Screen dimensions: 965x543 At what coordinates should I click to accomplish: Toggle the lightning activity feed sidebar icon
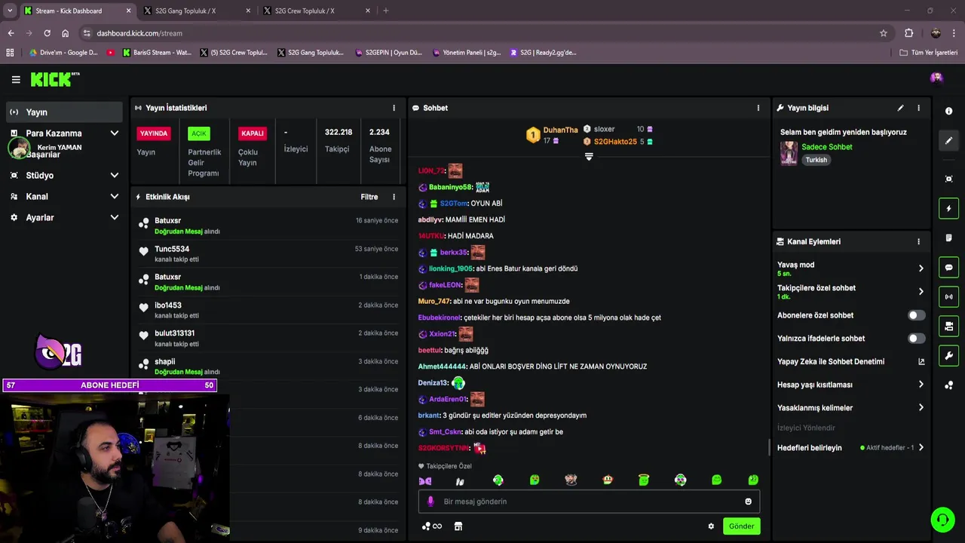[948, 208]
